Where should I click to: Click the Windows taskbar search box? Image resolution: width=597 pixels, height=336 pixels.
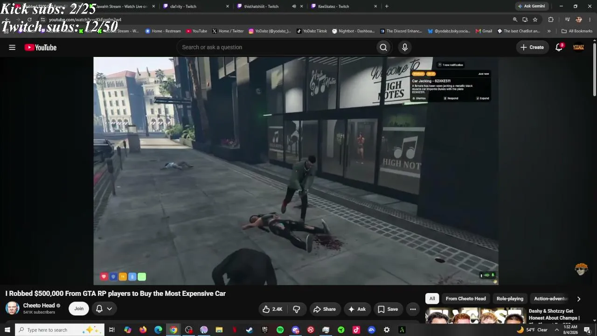coord(60,330)
